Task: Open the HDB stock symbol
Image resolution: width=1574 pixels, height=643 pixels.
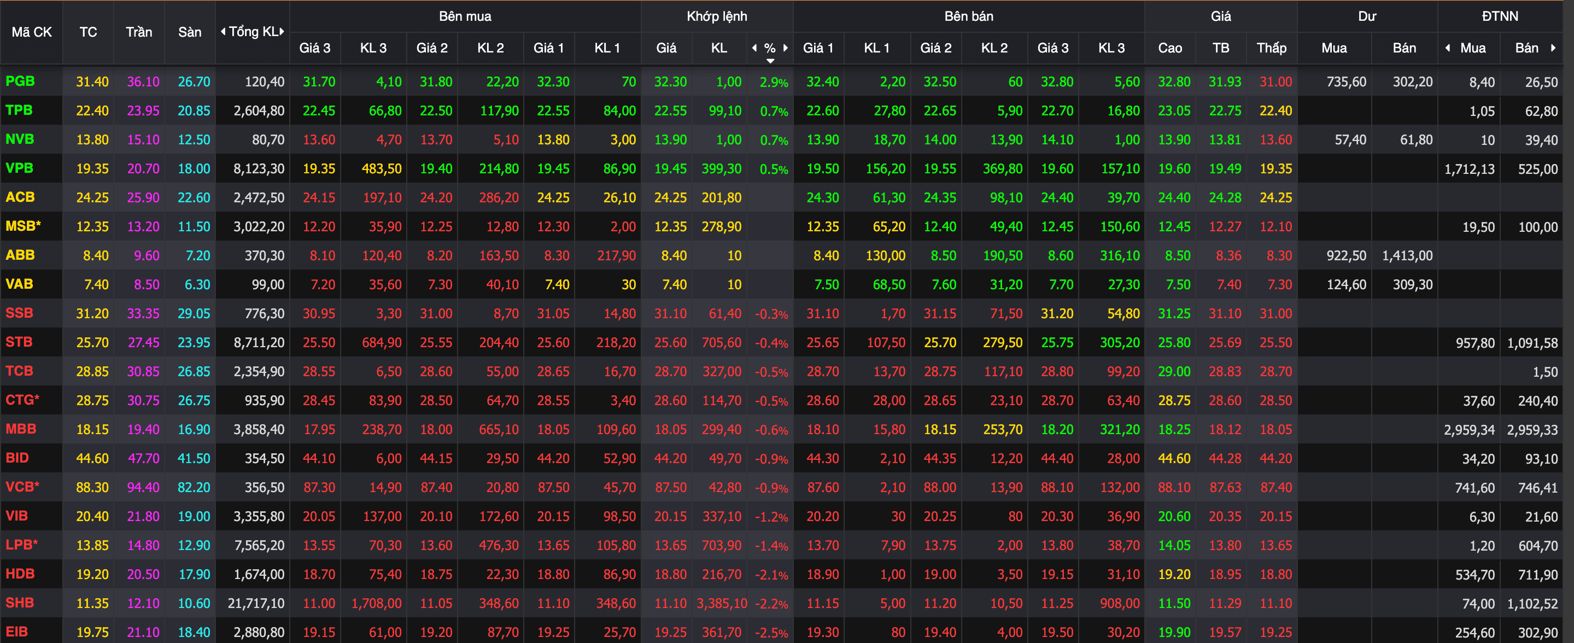Action: (x=20, y=574)
